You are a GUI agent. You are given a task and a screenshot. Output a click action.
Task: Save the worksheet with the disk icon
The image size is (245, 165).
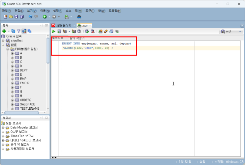pyautogui.click(x=16, y=17)
